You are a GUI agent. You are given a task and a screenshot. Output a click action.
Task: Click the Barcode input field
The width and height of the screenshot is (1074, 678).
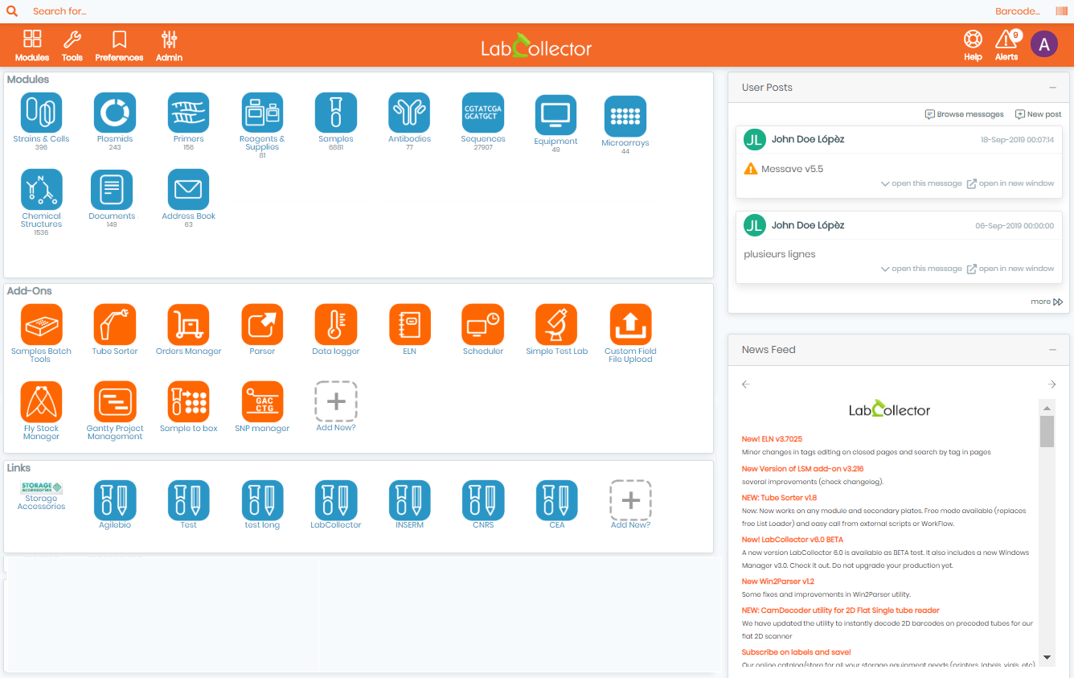point(1017,11)
